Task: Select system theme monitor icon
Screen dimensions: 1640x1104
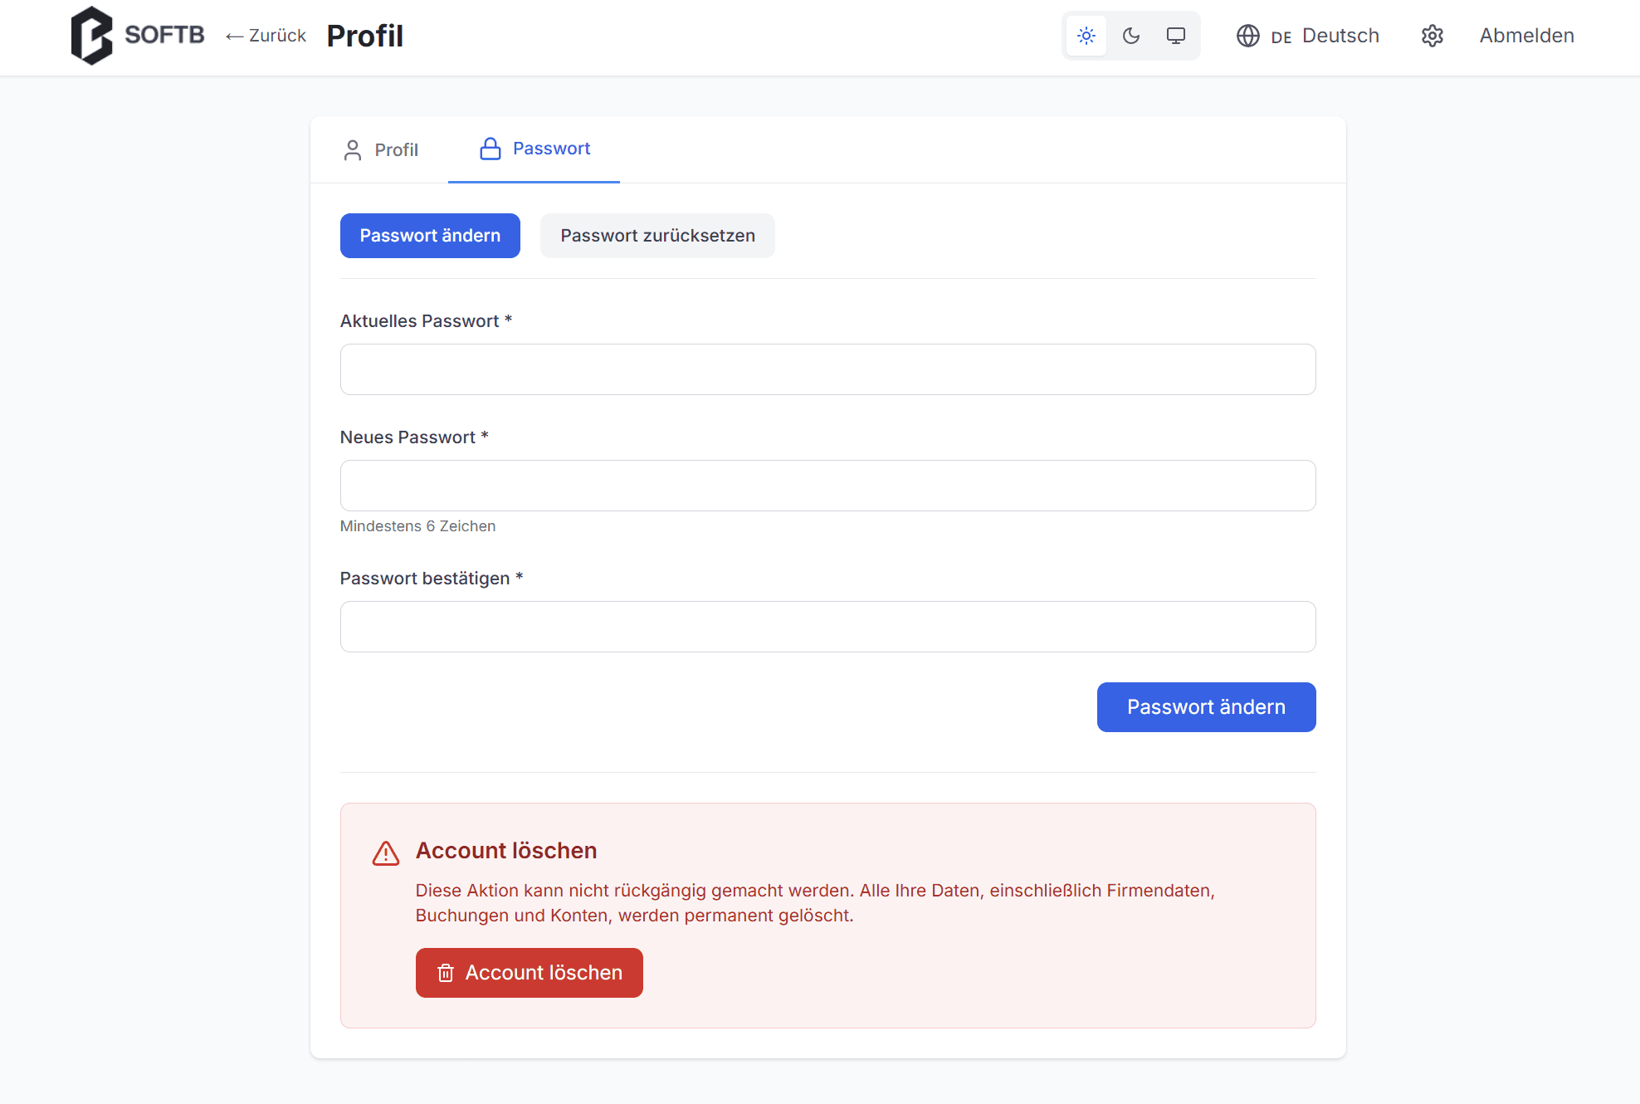Action: (1176, 36)
